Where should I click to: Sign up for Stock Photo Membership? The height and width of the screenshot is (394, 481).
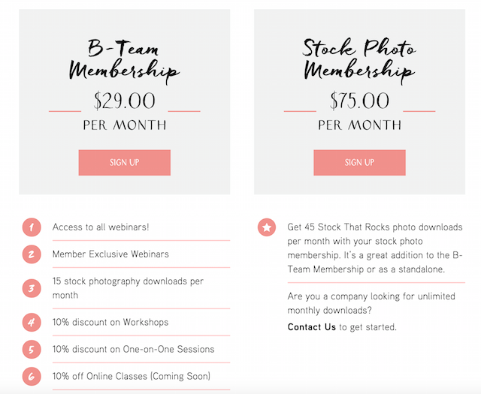click(x=359, y=163)
